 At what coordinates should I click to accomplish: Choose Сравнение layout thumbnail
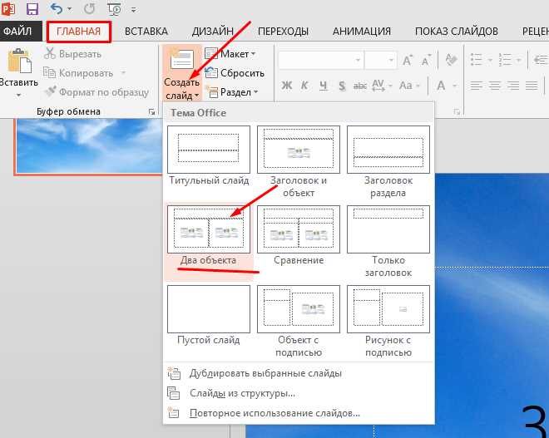coord(299,229)
